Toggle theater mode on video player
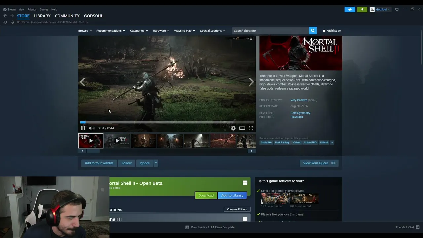Viewport: 423px width, 238px height. 242,128
